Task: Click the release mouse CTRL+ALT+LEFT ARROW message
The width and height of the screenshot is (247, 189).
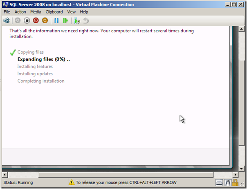Action: click(126, 182)
